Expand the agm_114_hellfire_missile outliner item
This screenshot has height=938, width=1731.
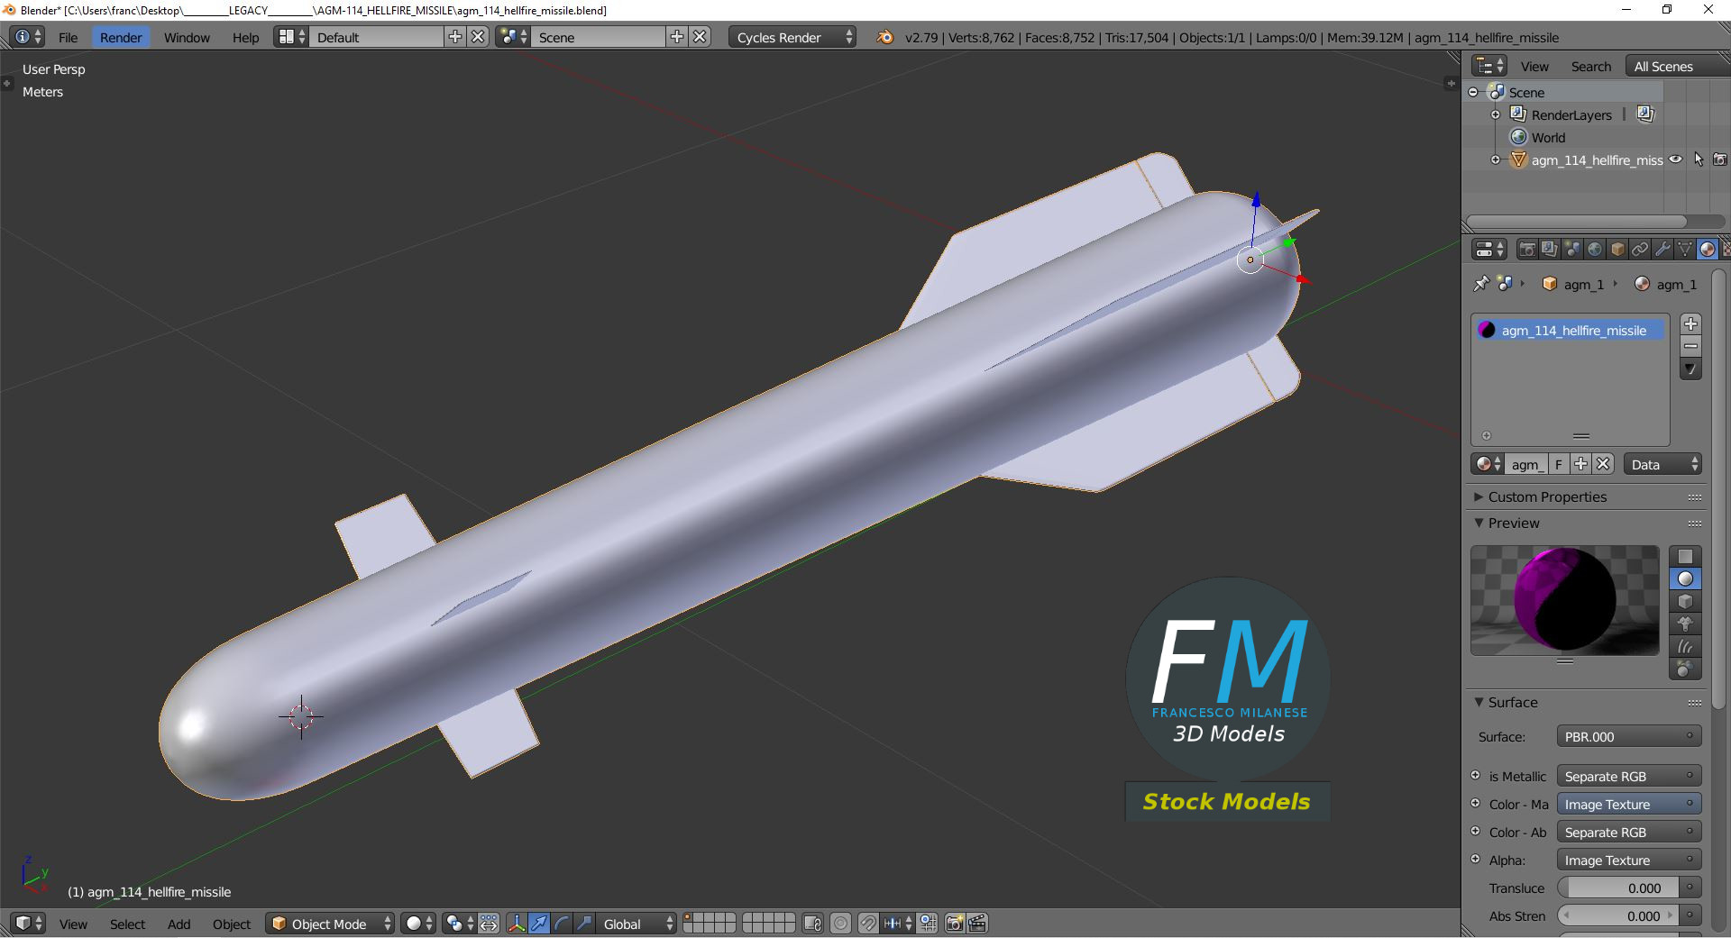point(1496,159)
